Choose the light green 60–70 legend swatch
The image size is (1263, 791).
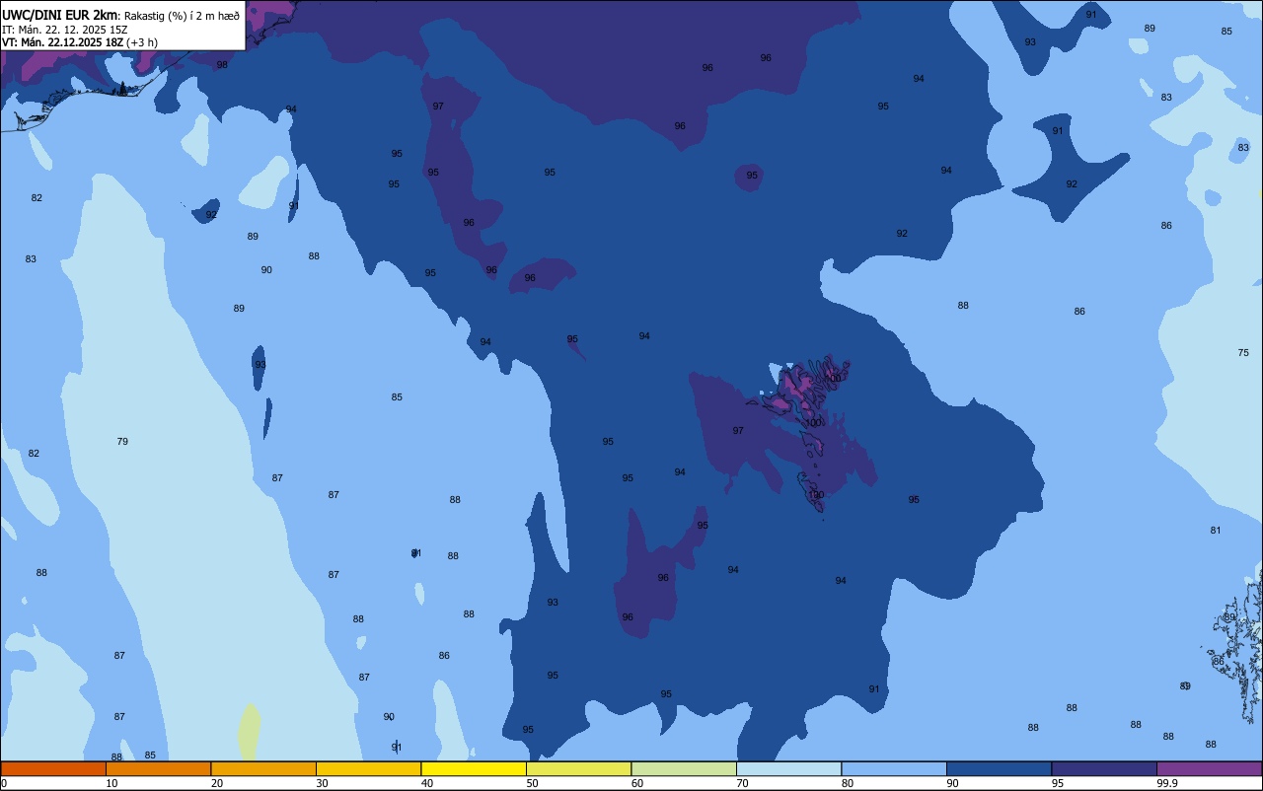[684, 768]
